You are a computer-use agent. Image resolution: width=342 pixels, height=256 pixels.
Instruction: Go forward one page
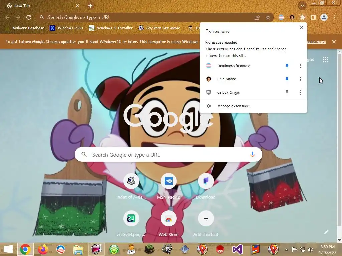[x=18, y=17]
